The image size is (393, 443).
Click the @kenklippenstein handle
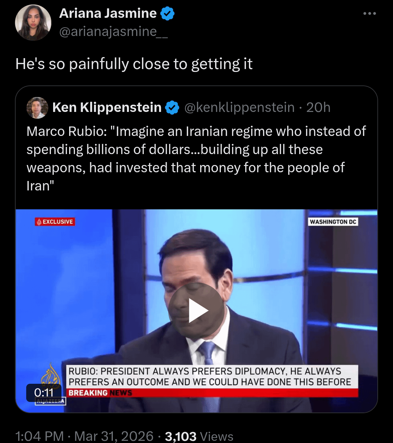coord(239,108)
